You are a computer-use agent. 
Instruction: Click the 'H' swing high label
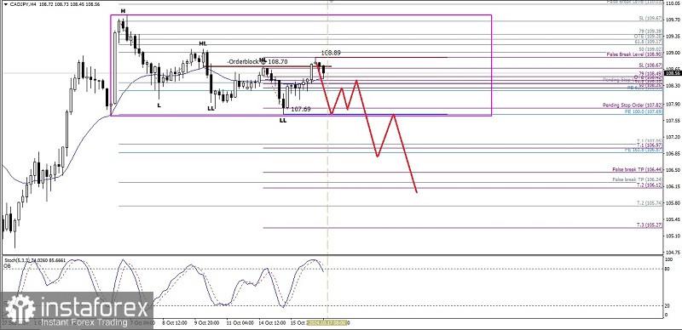click(124, 10)
